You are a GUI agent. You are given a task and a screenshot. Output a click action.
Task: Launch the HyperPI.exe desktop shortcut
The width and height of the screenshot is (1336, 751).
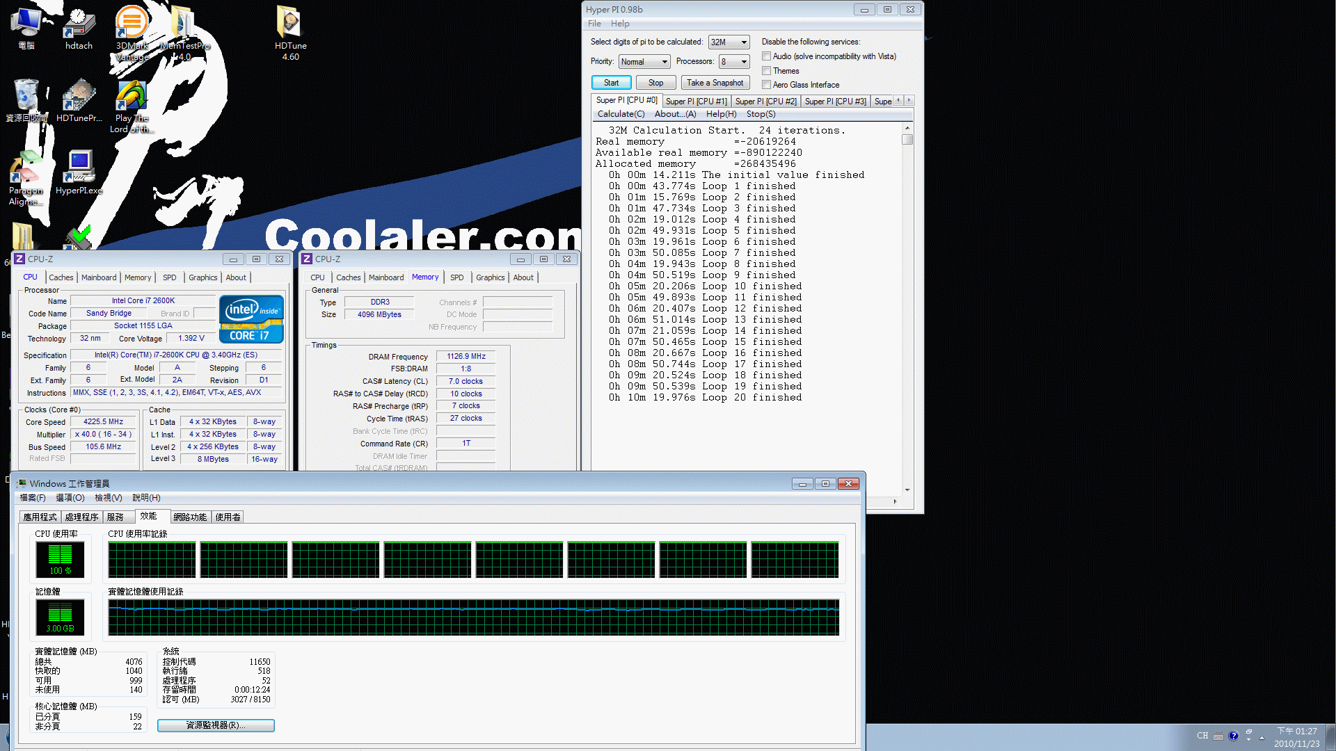pos(79,172)
